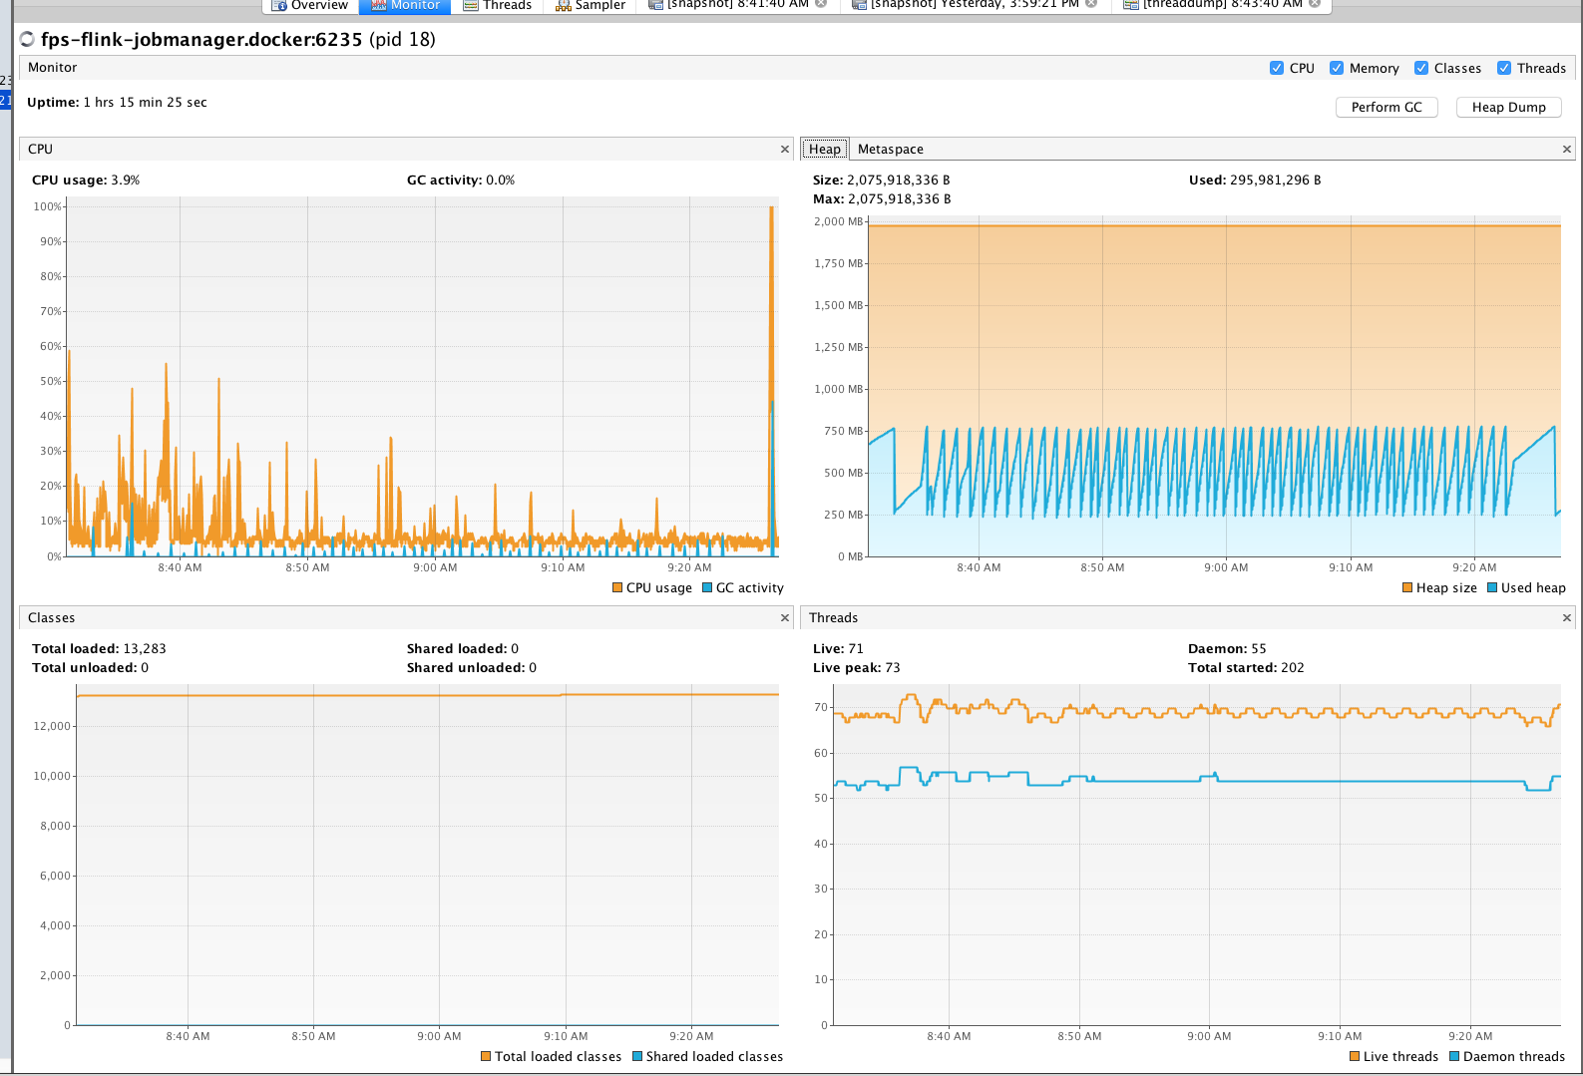1583x1076 pixels.
Task: Uncheck the Threads graph checkbox in Monitor header
Action: 1504,68
